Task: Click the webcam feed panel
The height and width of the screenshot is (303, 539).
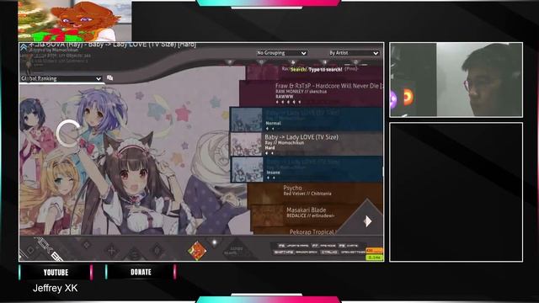Action: pyautogui.click(x=456, y=80)
